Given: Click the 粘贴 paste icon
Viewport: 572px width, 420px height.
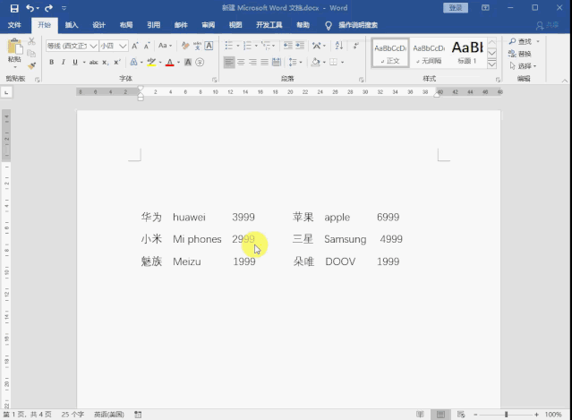Looking at the screenshot, I should [x=14, y=47].
